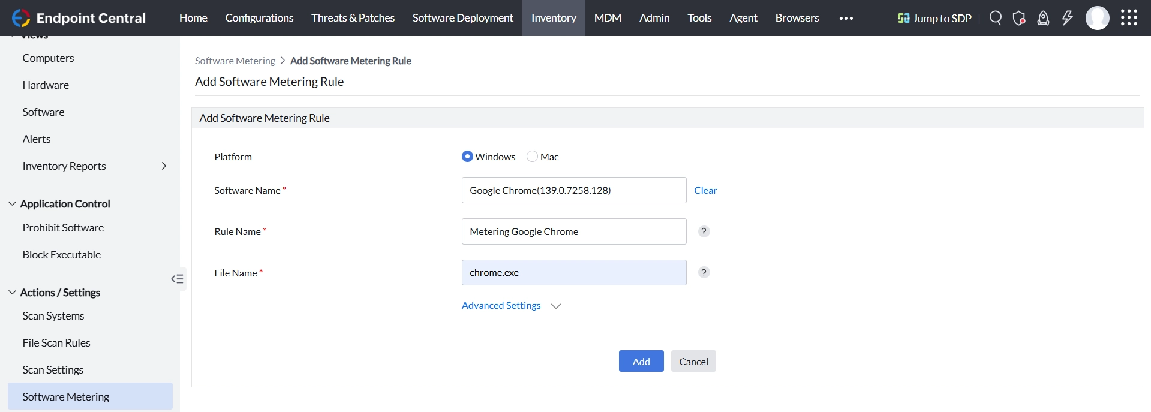Click the Endpoint Central logo

click(x=79, y=18)
